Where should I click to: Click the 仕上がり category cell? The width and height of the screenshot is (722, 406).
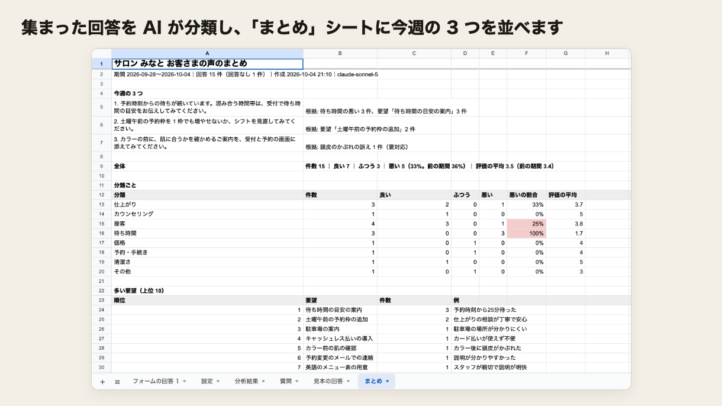(x=207, y=204)
